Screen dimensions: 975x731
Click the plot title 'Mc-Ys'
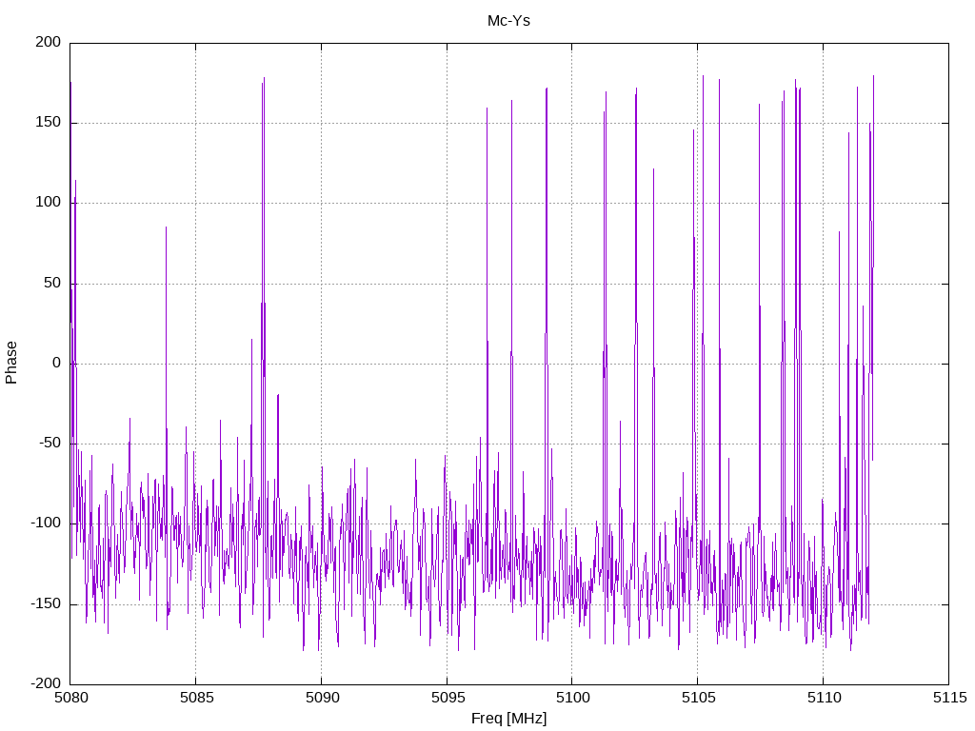pyautogui.click(x=508, y=21)
